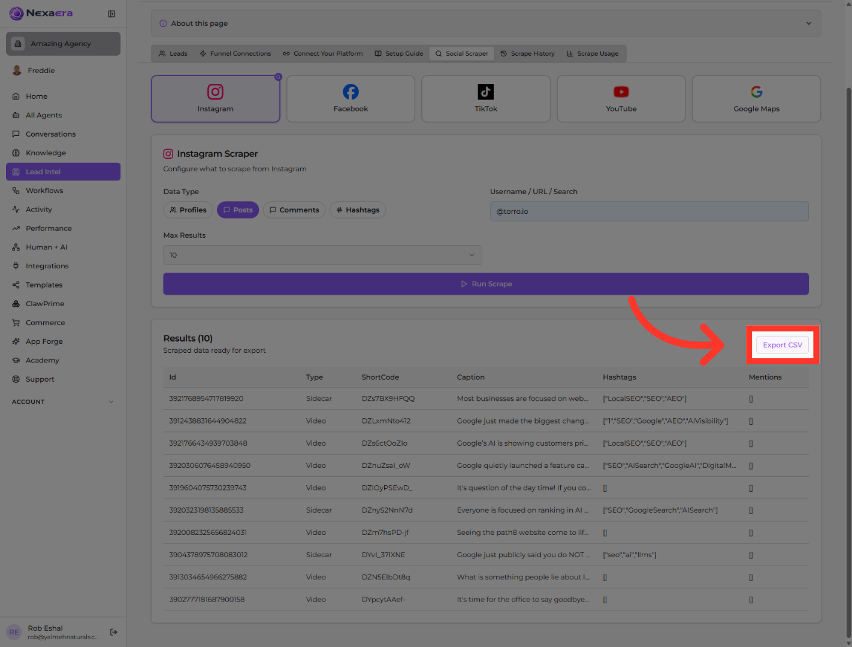The height and width of the screenshot is (647, 852).
Task: Click the ShortCode column header
Action: (380, 377)
